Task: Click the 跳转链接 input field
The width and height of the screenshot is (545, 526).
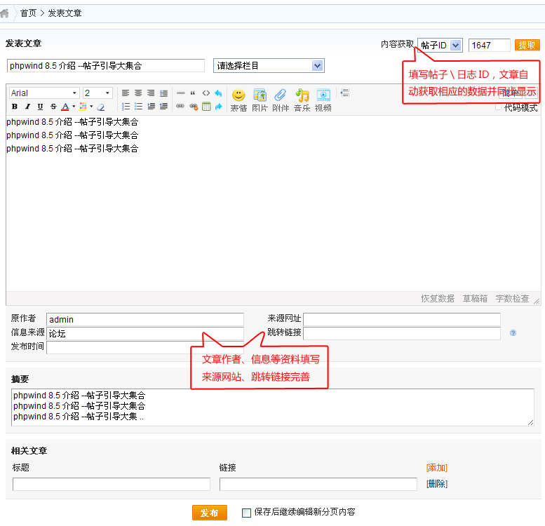Action: click(x=402, y=334)
